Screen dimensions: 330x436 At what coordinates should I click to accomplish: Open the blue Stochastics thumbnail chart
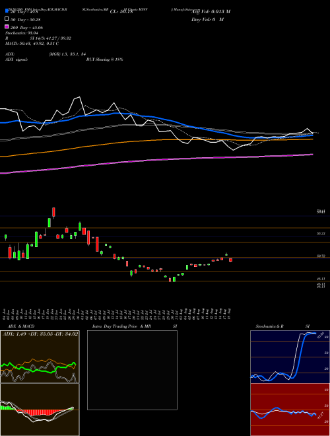click(x=290, y=357)
